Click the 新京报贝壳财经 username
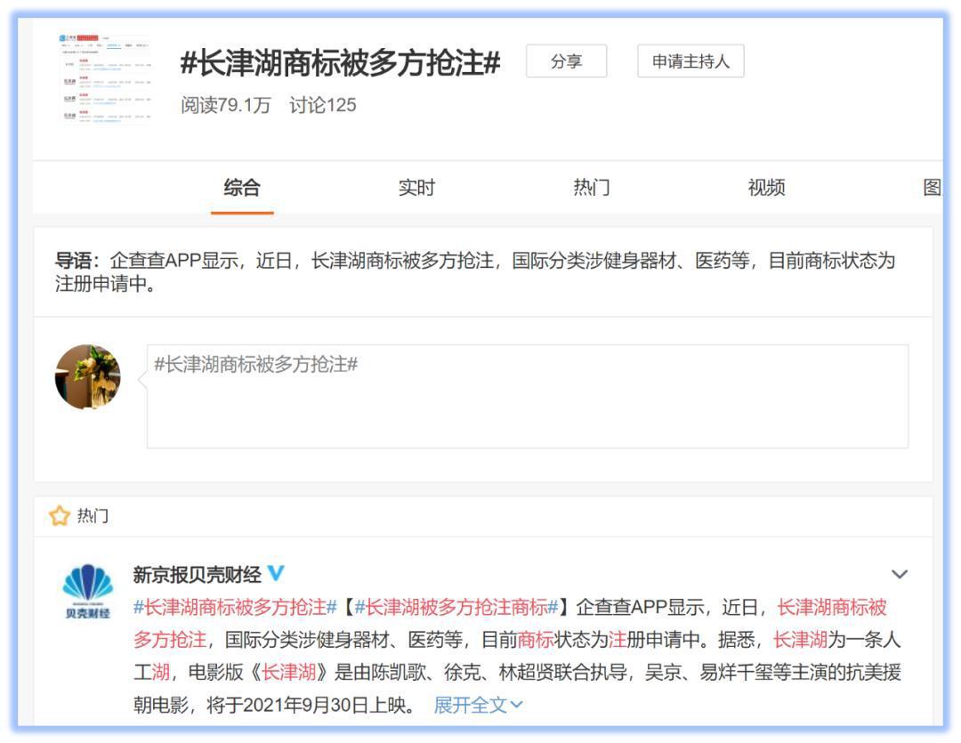Viewport: 961px width, 743px height. pyautogui.click(x=194, y=574)
